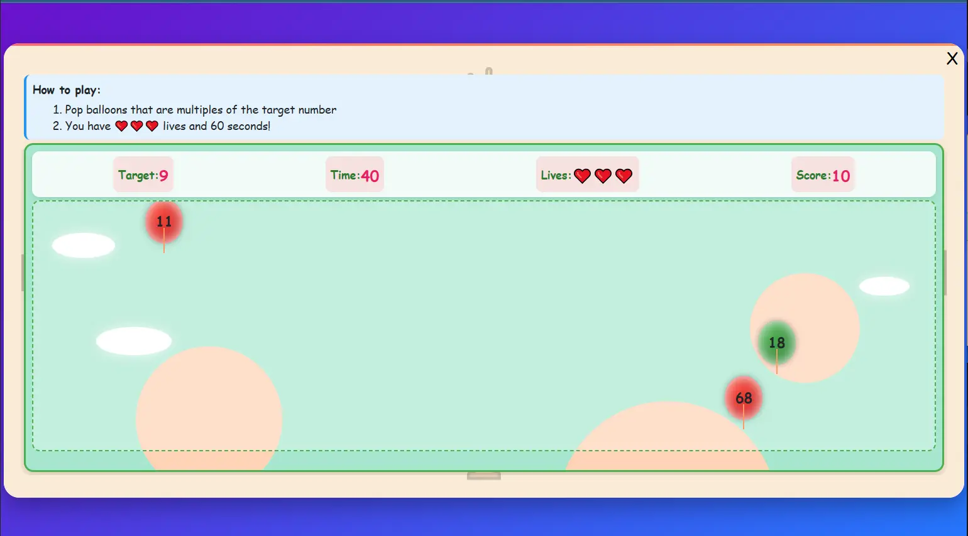The width and height of the screenshot is (968, 536).
Task: Click the cloud above the large left bubble
Action: (134, 340)
